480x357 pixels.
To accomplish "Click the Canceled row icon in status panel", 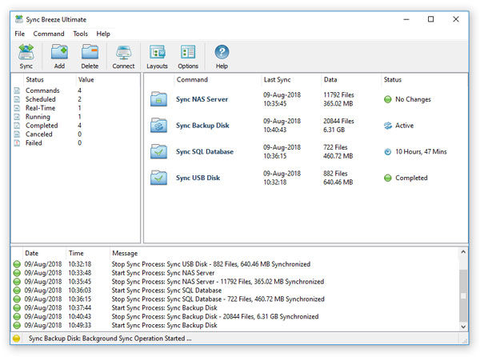I will 17,134.
